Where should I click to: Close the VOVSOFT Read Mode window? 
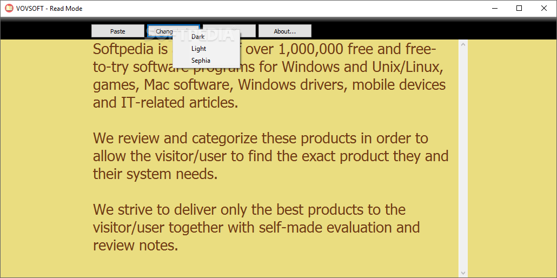(x=544, y=9)
